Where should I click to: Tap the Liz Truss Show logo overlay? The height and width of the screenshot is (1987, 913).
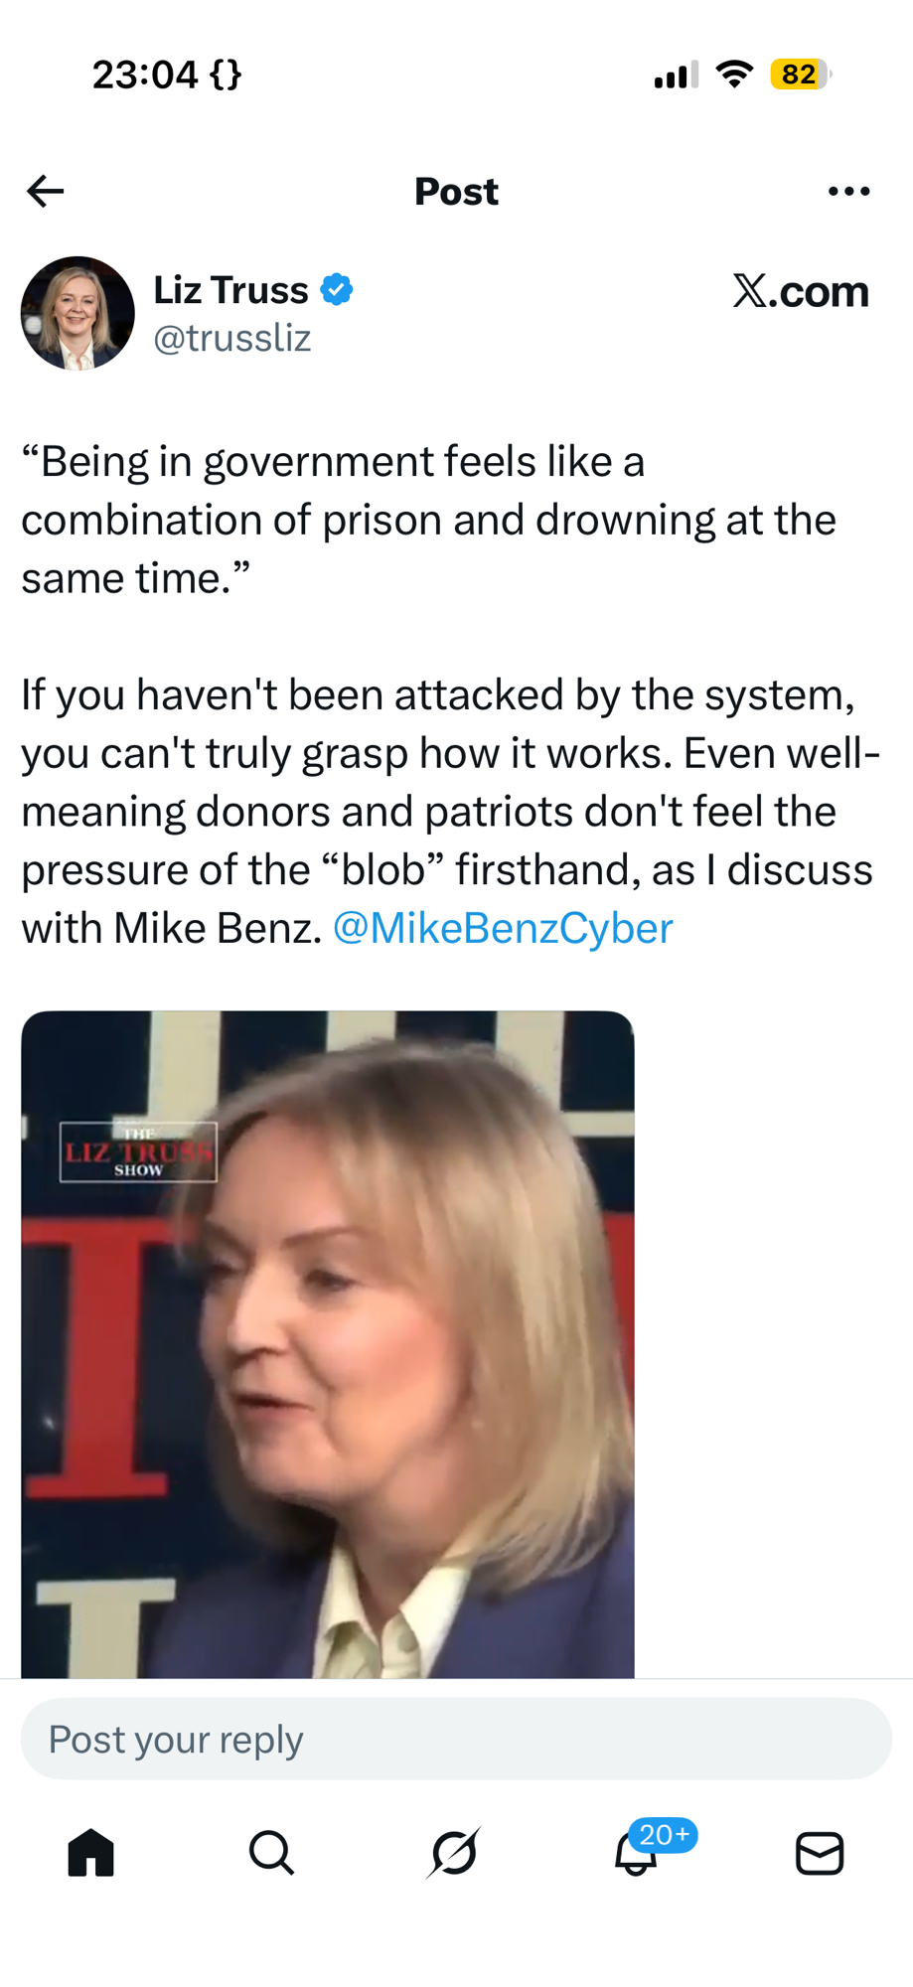[138, 1151]
